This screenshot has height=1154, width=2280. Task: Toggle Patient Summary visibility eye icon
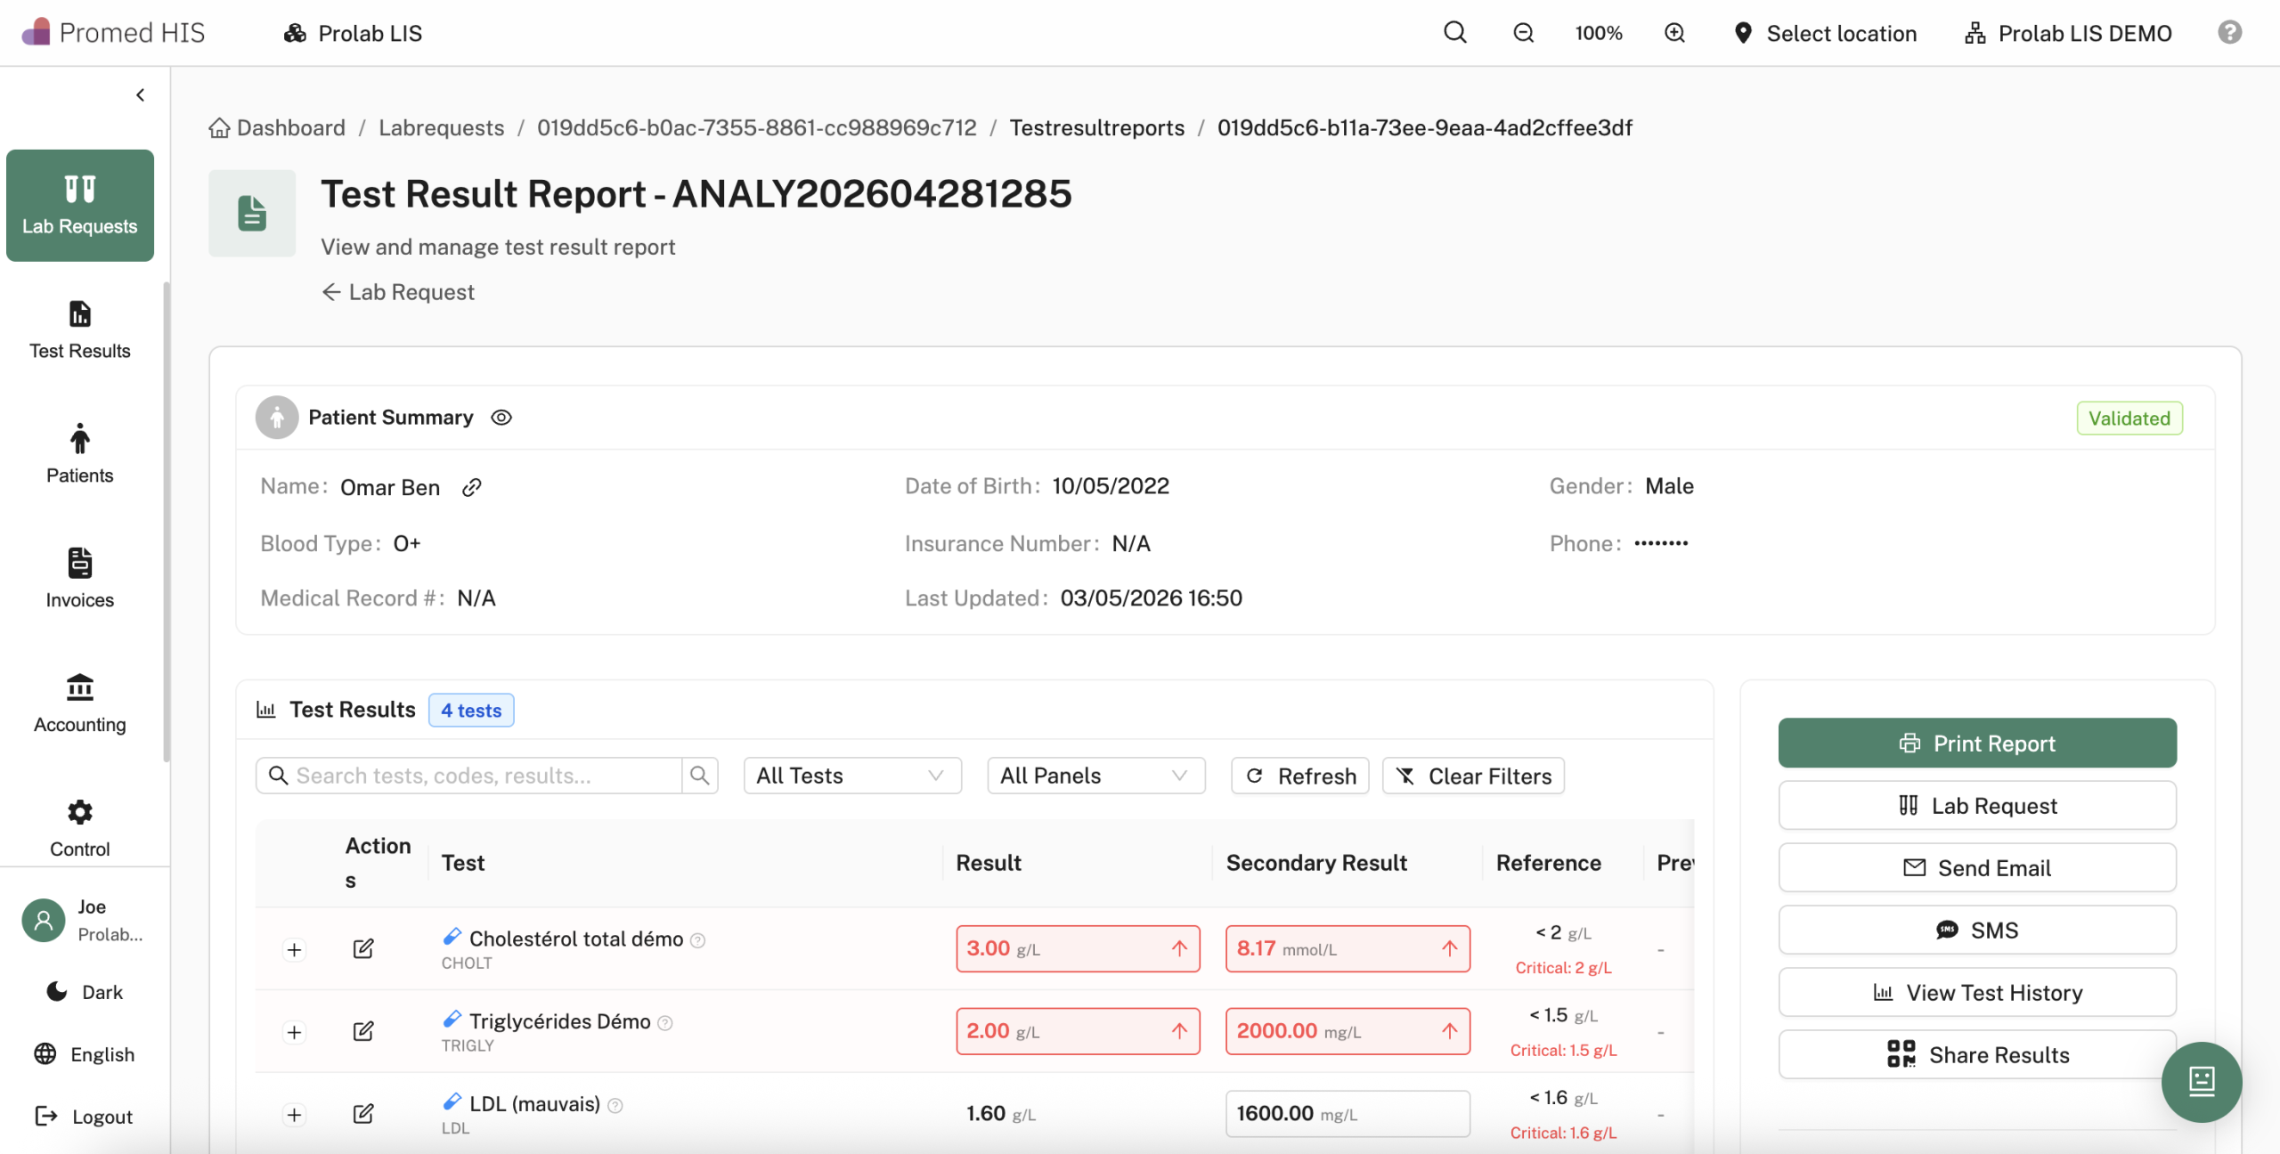click(x=501, y=418)
